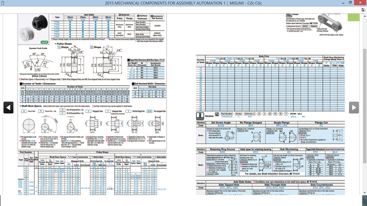Click the KC90 Set Screw Angle code
The height and width of the screenshot is (206, 367).
click(x=221, y=126)
